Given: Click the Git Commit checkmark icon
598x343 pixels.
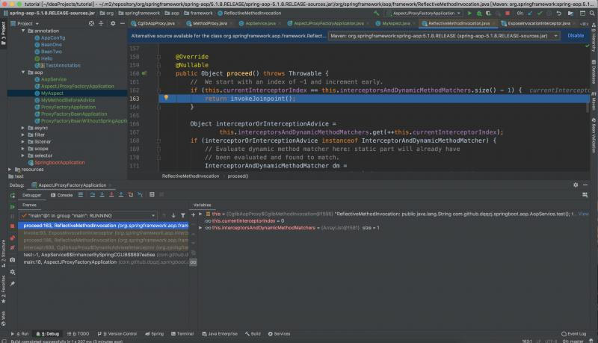Looking at the screenshot, I should coord(540,13).
